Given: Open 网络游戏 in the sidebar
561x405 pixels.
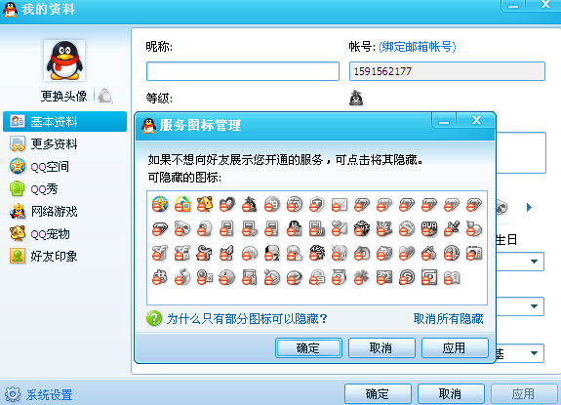Looking at the screenshot, I should coord(44,212).
